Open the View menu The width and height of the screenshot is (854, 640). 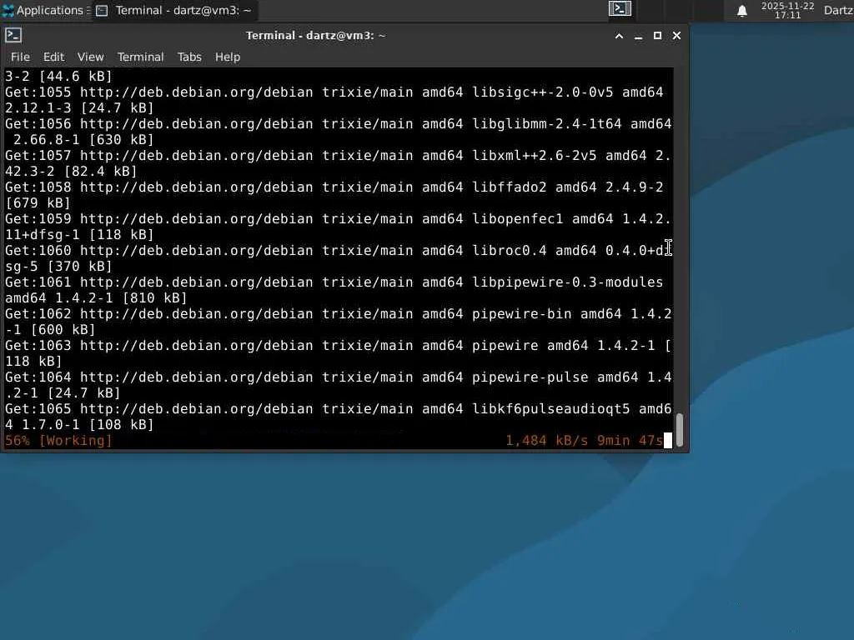90,57
